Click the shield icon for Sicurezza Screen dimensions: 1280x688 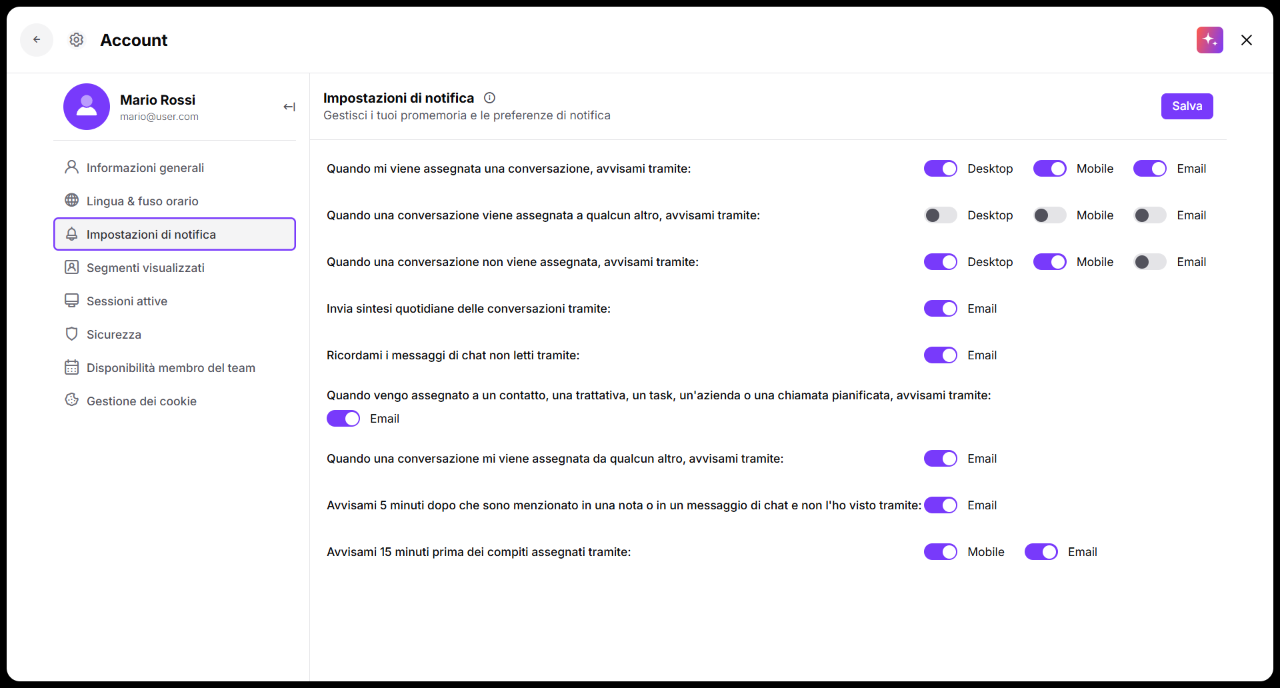coord(72,334)
